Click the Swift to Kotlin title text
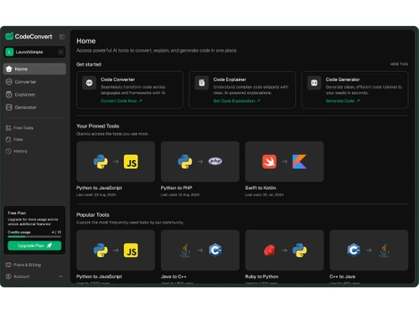The height and width of the screenshot is (314, 419). pyautogui.click(x=261, y=188)
